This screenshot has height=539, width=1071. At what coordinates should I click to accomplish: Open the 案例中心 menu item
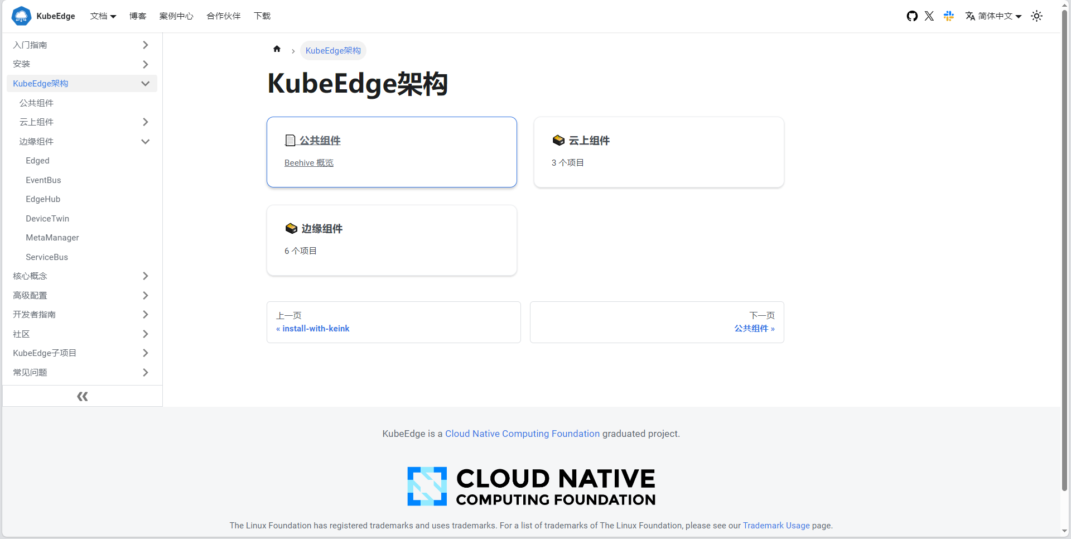tap(176, 16)
